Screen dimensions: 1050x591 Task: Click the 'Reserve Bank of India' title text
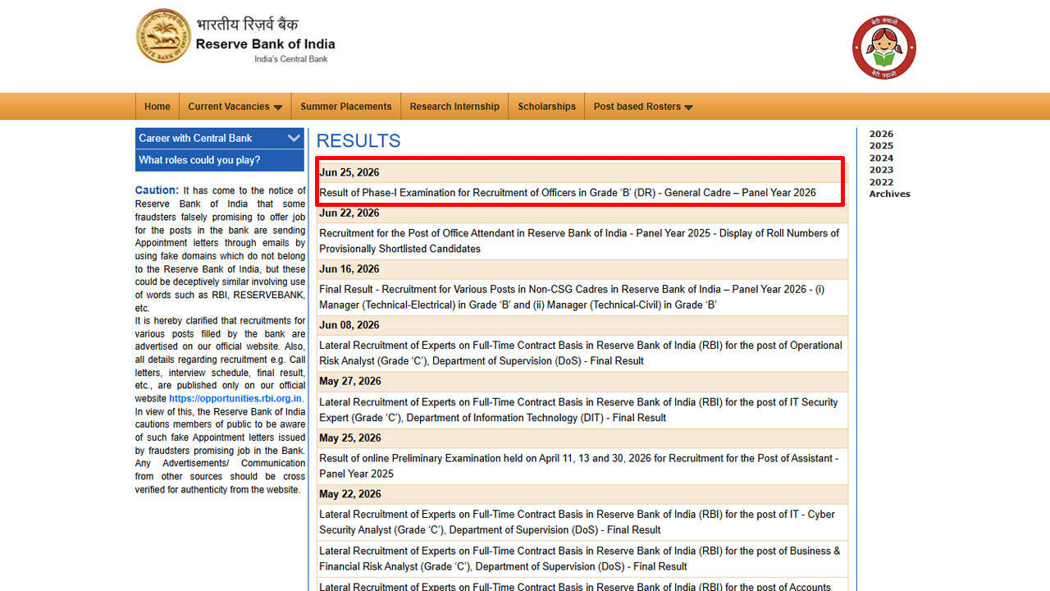[x=265, y=44]
